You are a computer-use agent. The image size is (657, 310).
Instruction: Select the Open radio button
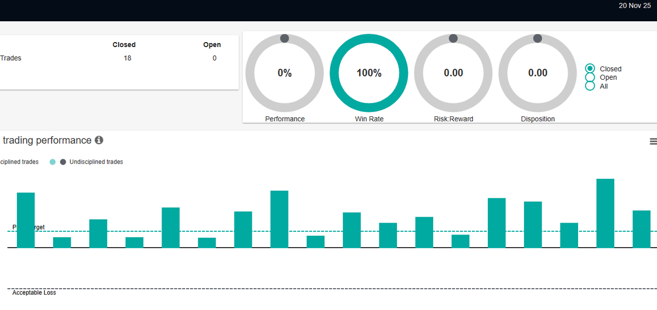590,77
